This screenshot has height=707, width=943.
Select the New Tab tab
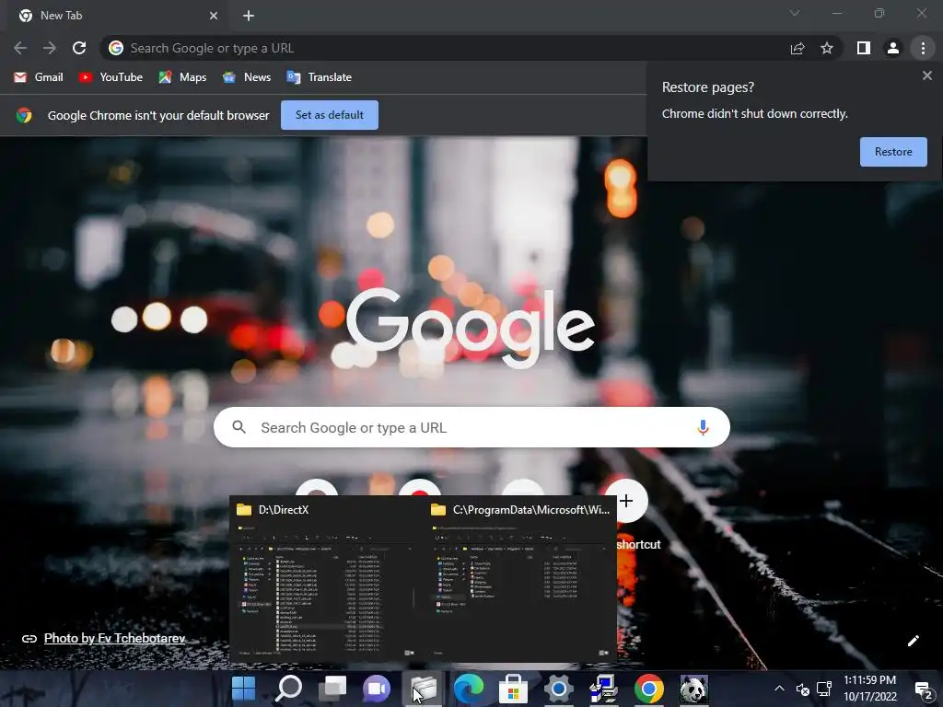coord(118,16)
